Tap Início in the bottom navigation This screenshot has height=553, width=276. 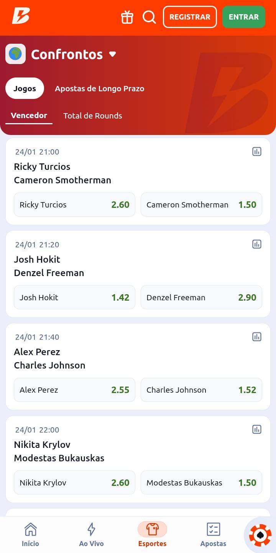(x=30, y=534)
